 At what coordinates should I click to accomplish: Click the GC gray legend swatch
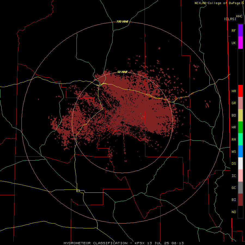(x=240, y=188)
